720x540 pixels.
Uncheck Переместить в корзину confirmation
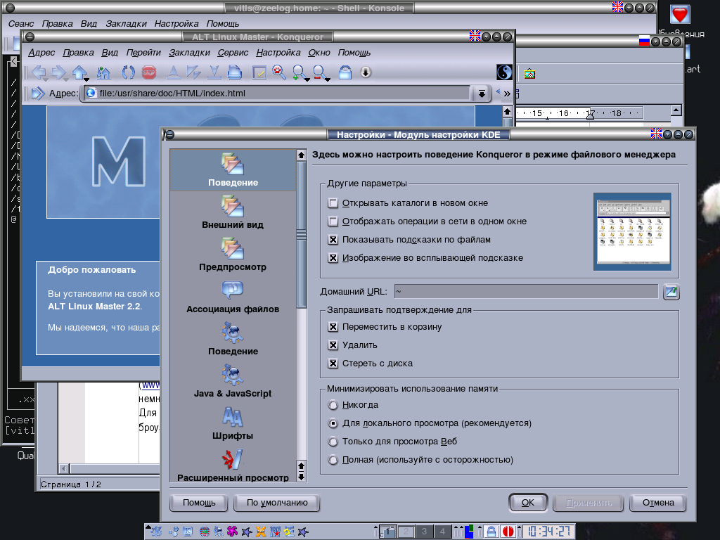coord(333,327)
